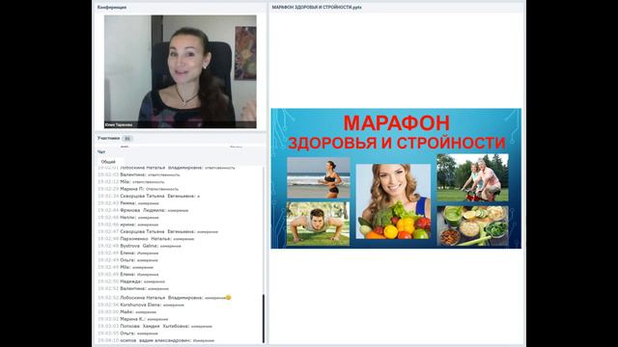
Task: Click the smiley emoji in Лобоскина's message
Action: [229, 298]
